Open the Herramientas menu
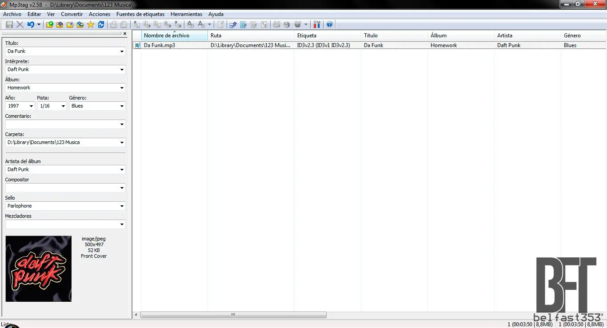This screenshot has width=607, height=328. [186, 14]
